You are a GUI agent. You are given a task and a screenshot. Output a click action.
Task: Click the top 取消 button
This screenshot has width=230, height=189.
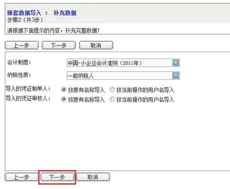tap(96, 45)
